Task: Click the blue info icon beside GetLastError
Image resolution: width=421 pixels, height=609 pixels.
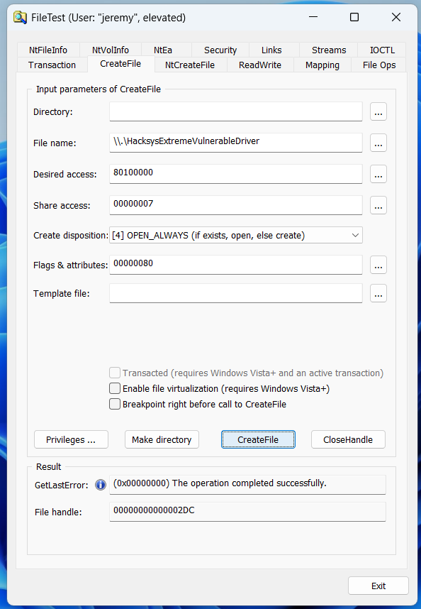Action: pyautogui.click(x=101, y=485)
